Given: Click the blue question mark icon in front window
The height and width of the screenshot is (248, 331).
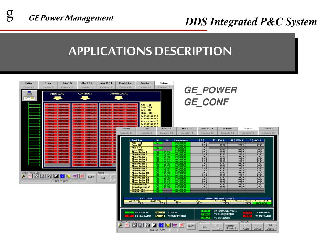Looking at the screenshot, I should [161, 225].
